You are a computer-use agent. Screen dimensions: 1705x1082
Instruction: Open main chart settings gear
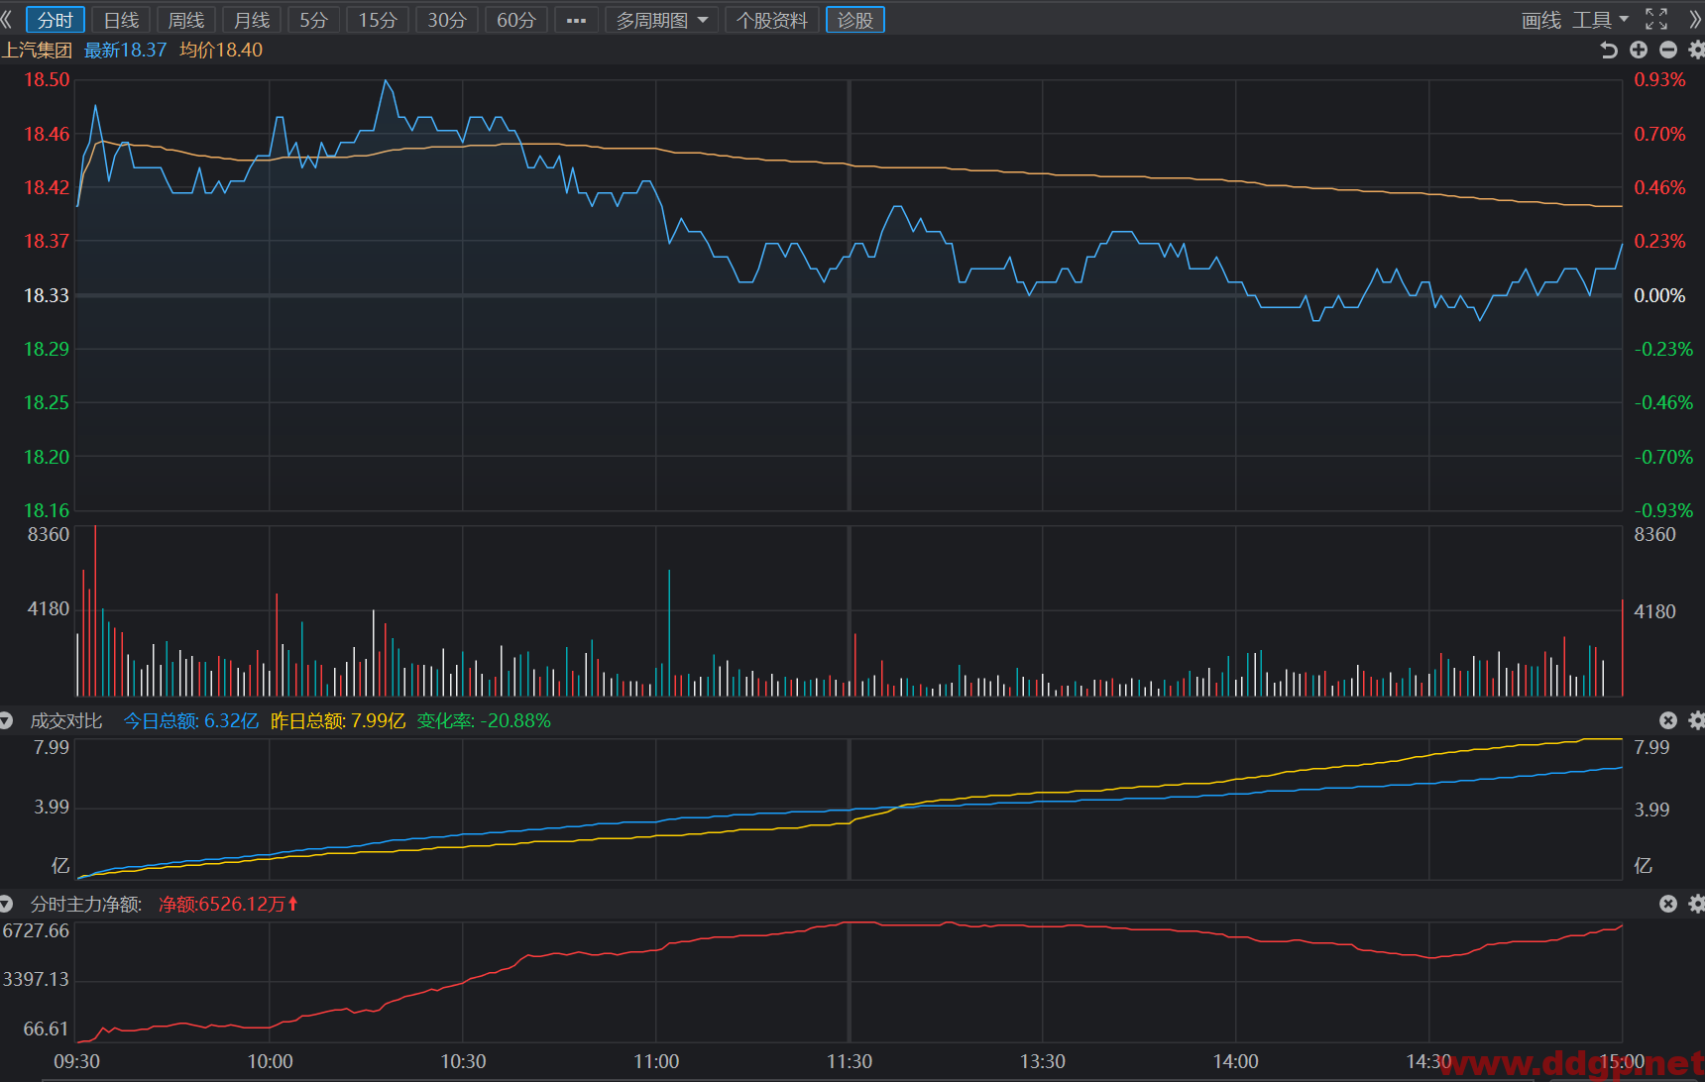pyautogui.click(x=1696, y=50)
